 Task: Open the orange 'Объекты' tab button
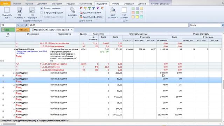[x=23, y=30]
